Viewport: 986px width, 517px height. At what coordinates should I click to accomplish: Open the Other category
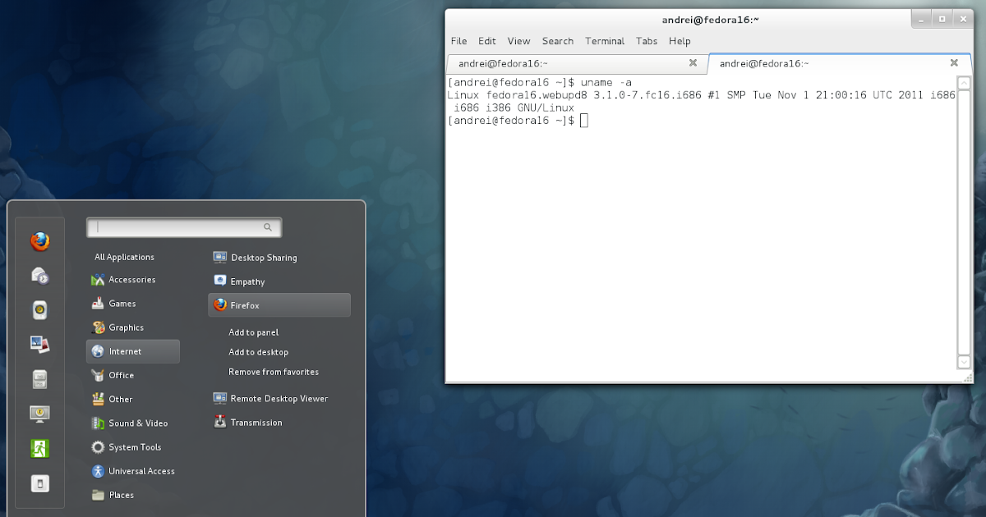tap(133, 399)
